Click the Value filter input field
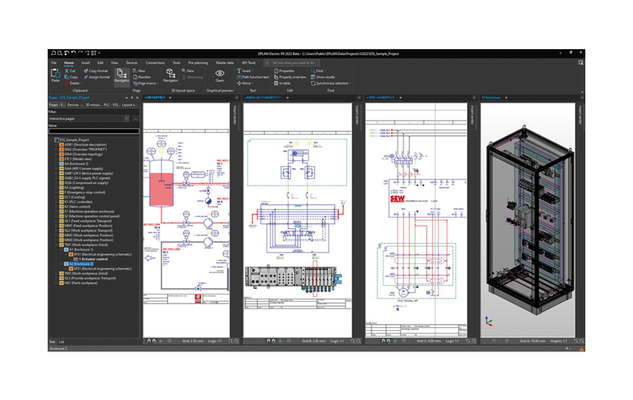Viewport: 633px width, 400px height. (94, 131)
